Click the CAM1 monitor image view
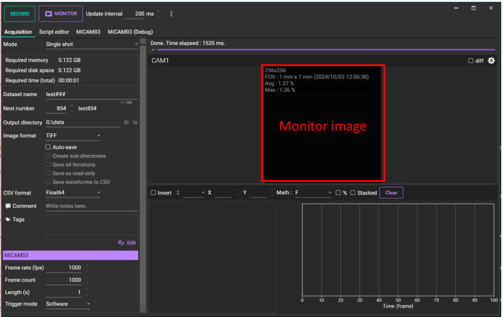This screenshot has width=503, height=317. [323, 123]
